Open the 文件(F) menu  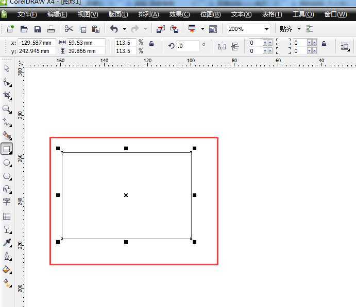click(x=27, y=14)
